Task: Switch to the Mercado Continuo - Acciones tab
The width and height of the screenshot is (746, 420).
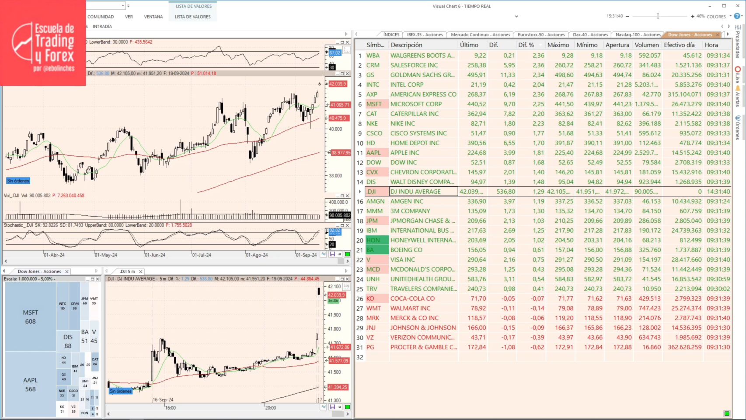Action: click(481, 35)
